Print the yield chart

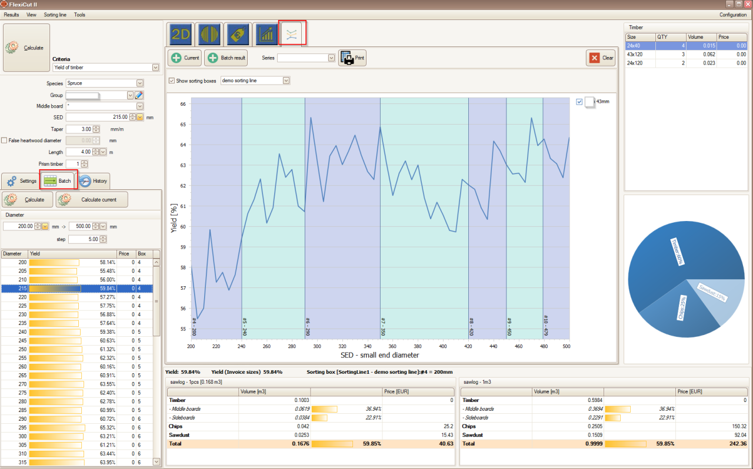point(352,58)
